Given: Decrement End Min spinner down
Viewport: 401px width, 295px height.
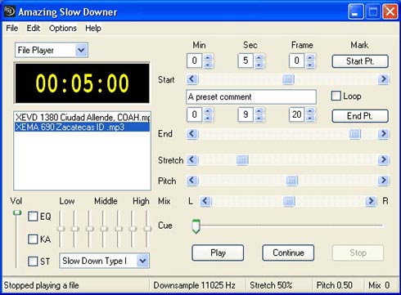Looking at the screenshot, I should [208, 118].
